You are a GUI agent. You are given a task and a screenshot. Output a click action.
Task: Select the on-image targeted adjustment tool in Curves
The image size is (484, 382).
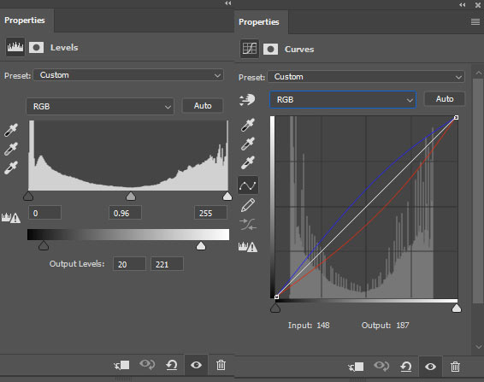247,100
